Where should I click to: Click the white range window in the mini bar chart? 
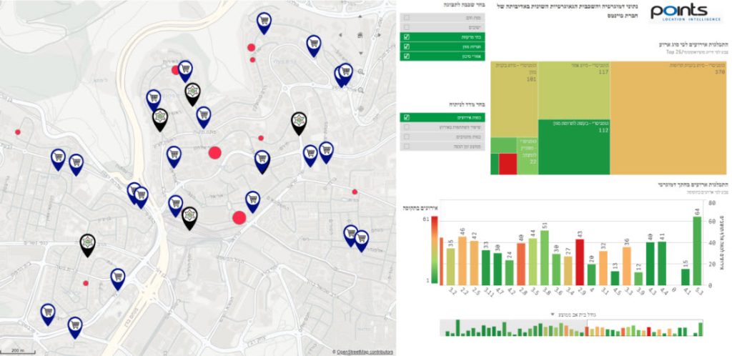point(645,327)
